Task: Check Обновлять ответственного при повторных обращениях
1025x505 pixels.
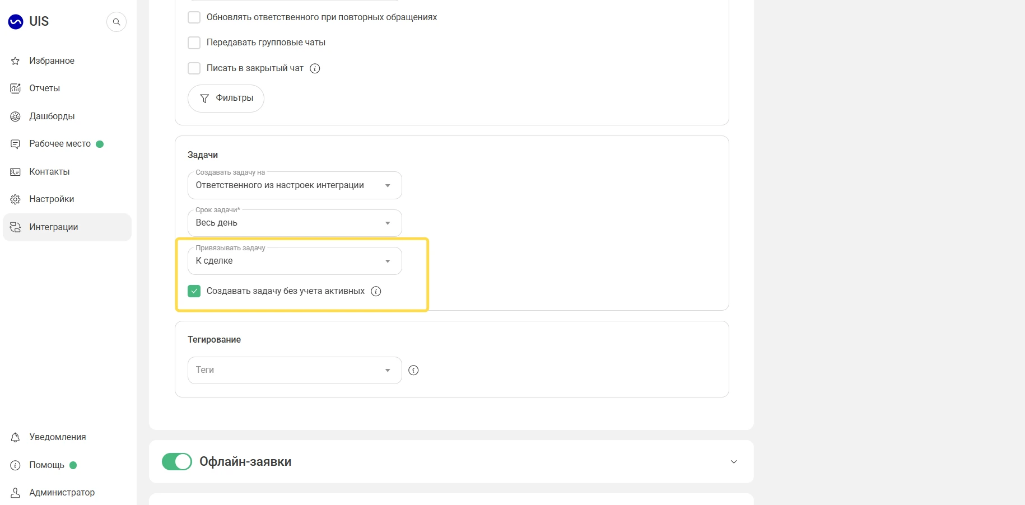Action: pyautogui.click(x=194, y=17)
